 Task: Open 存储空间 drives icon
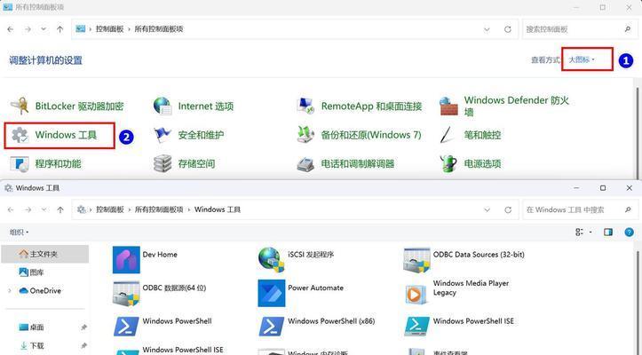click(x=162, y=164)
